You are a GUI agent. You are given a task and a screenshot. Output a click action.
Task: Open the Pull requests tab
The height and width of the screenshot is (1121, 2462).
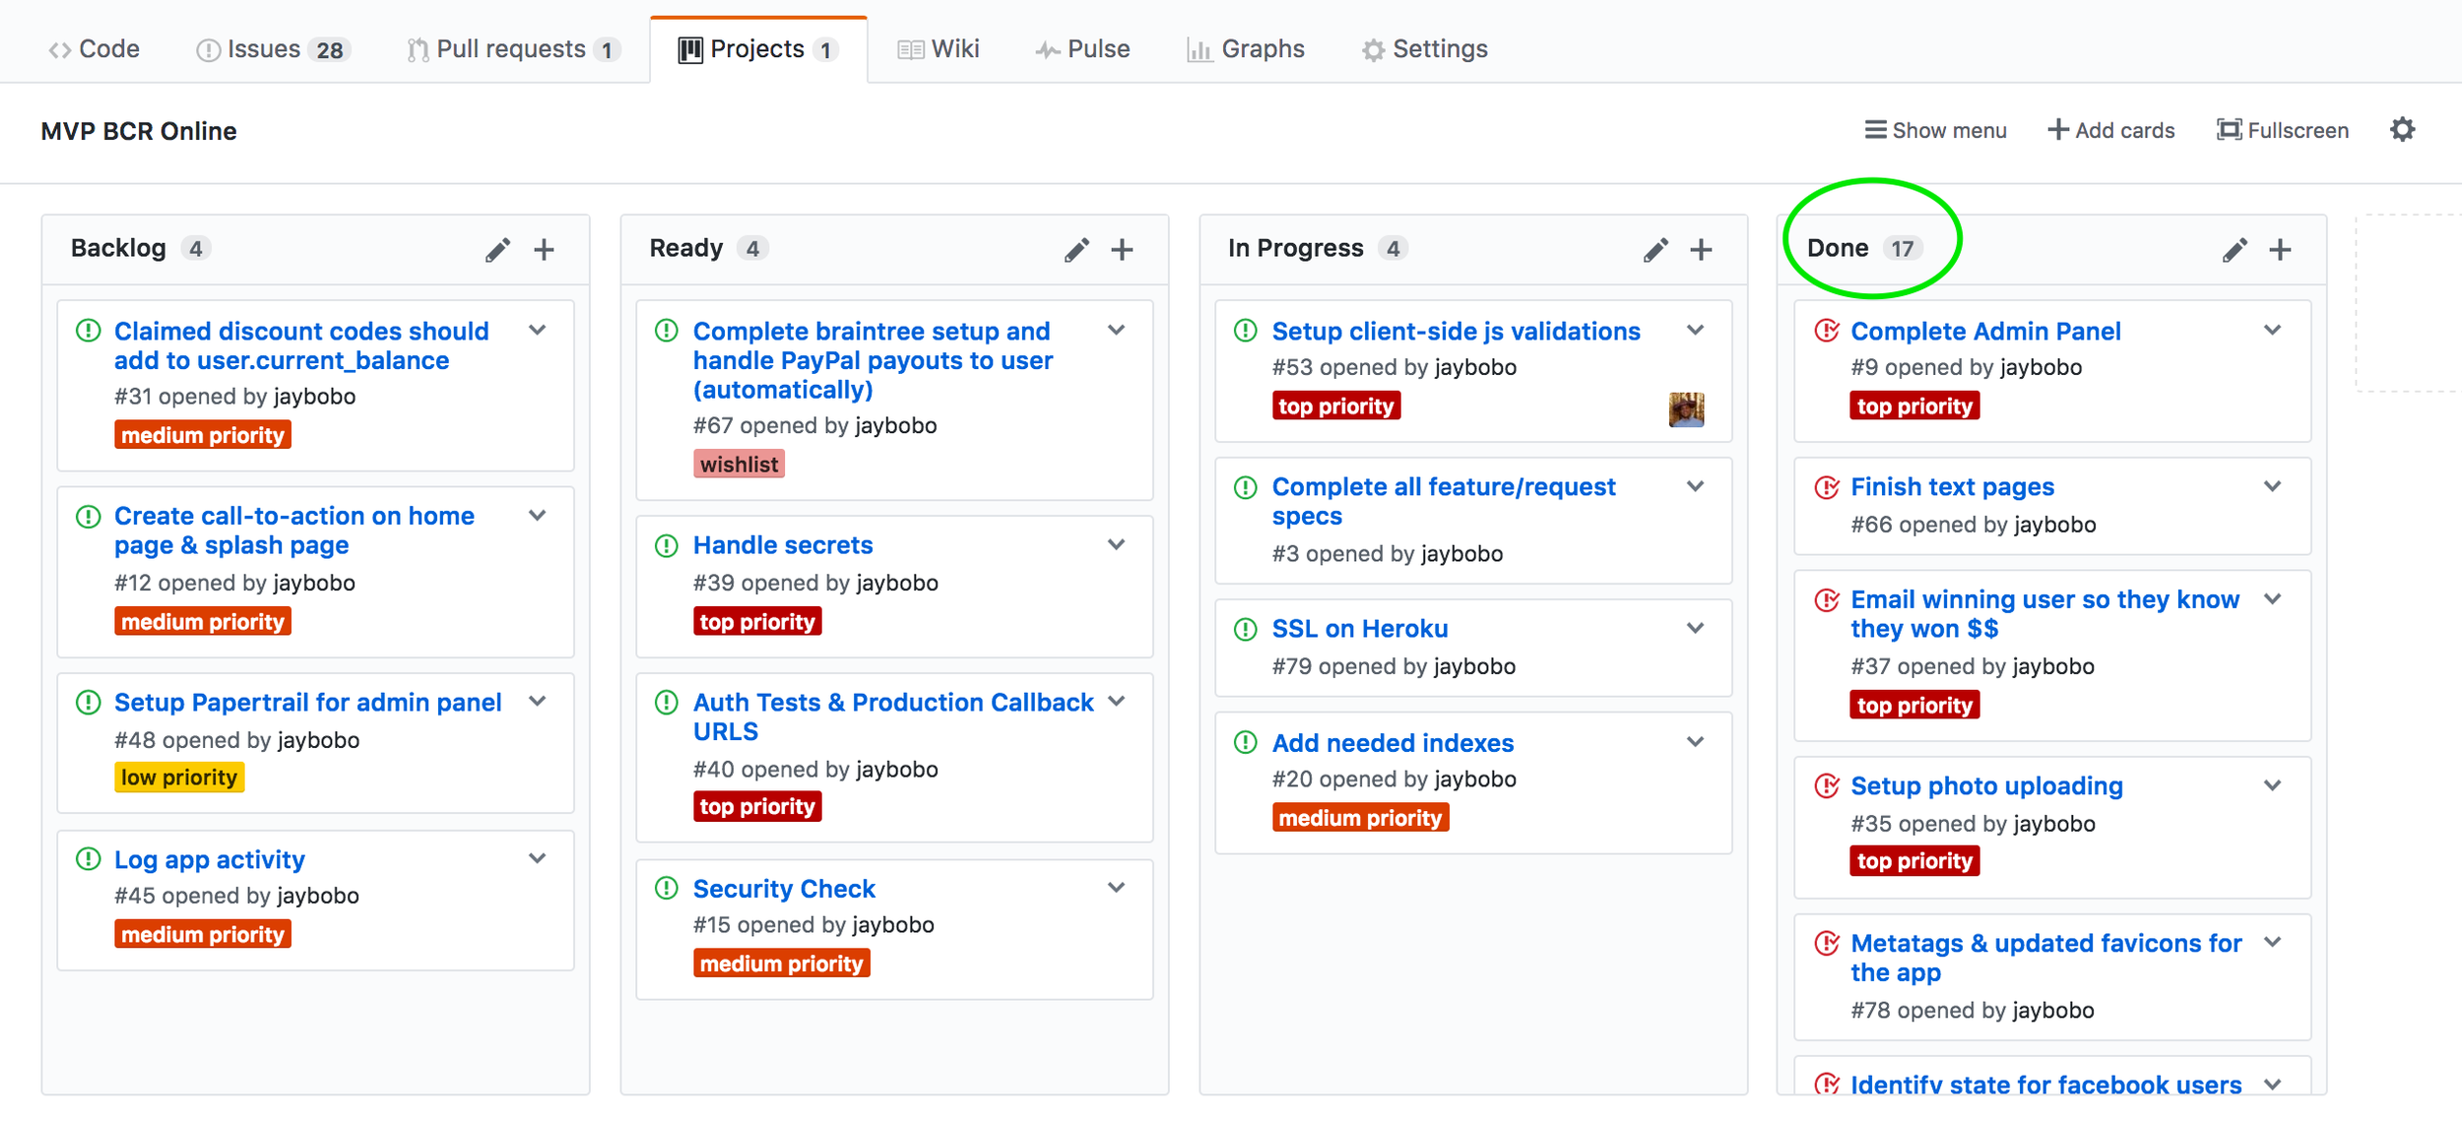click(x=513, y=49)
